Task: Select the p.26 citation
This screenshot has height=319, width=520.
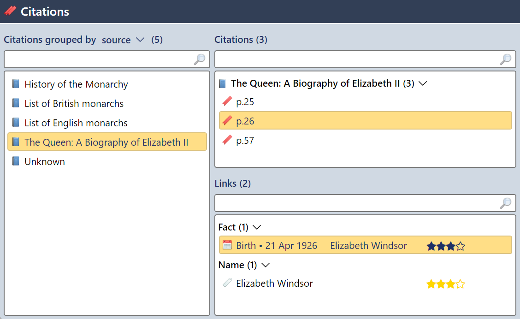Action: coord(245,121)
